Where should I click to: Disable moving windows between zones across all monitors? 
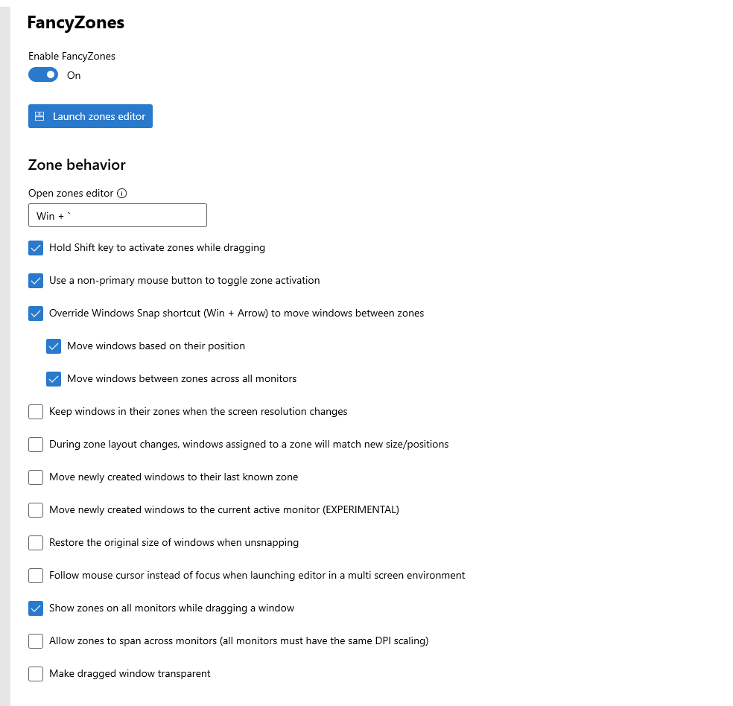click(x=53, y=379)
